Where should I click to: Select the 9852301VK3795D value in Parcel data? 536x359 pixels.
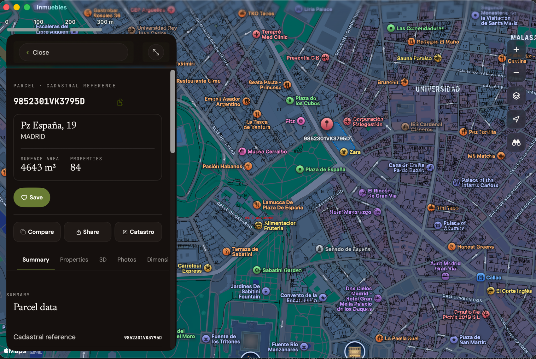[143, 338]
